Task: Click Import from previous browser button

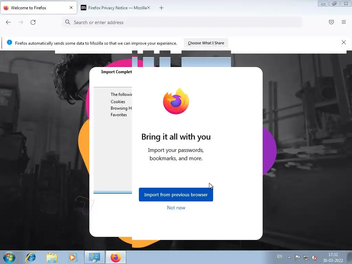Action: click(176, 195)
